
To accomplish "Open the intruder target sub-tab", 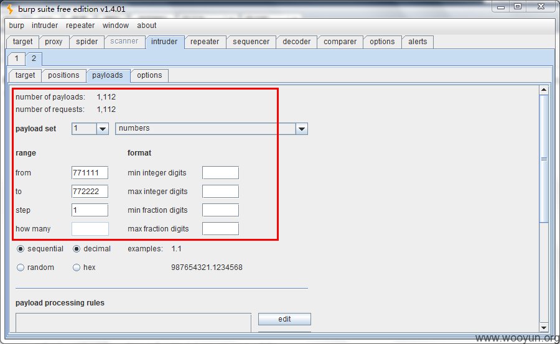I will [25, 75].
